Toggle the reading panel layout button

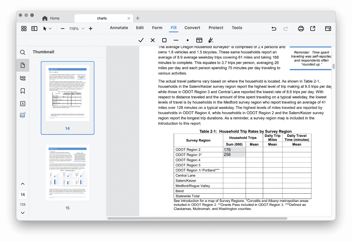point(34,29)
